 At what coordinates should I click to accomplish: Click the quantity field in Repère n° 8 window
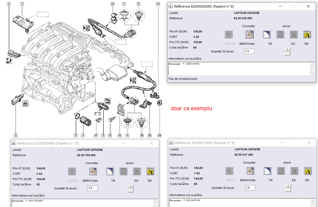pos(249,51)
